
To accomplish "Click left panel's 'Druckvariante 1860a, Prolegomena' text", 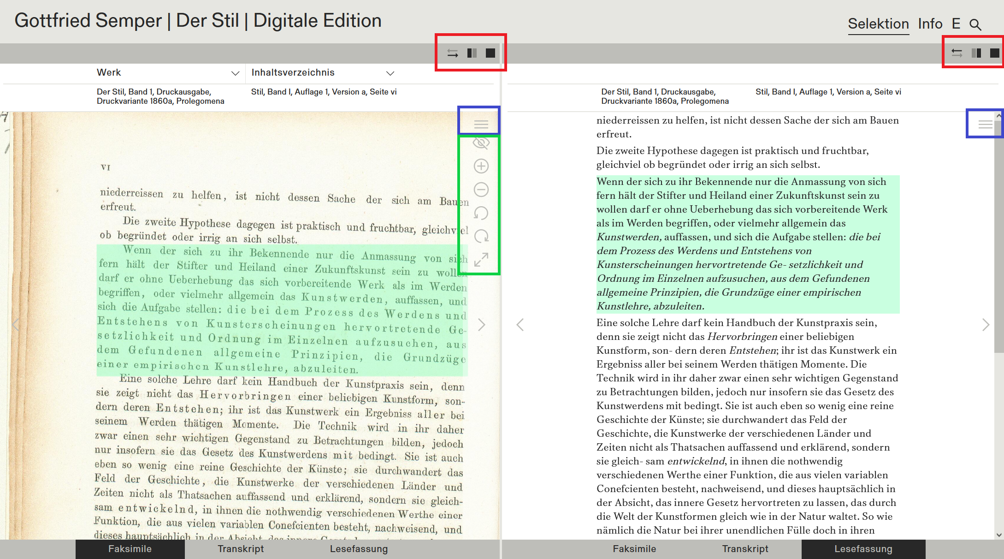I will pos(160,101).
